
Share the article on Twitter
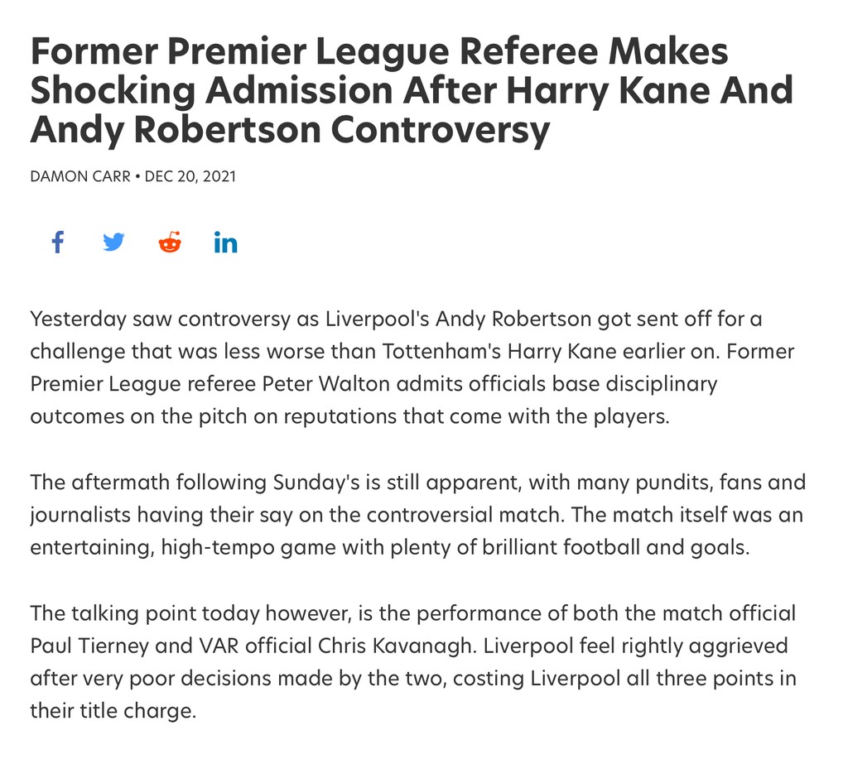point(113,243)
